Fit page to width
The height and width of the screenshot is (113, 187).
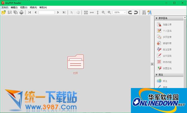click(x=92, y=12)
